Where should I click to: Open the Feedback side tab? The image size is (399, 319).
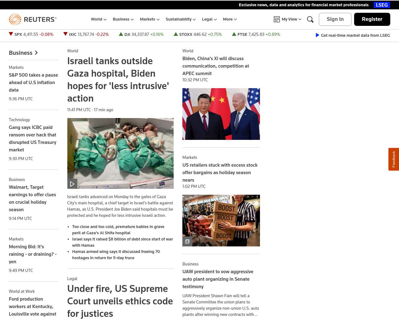(394, 159)
